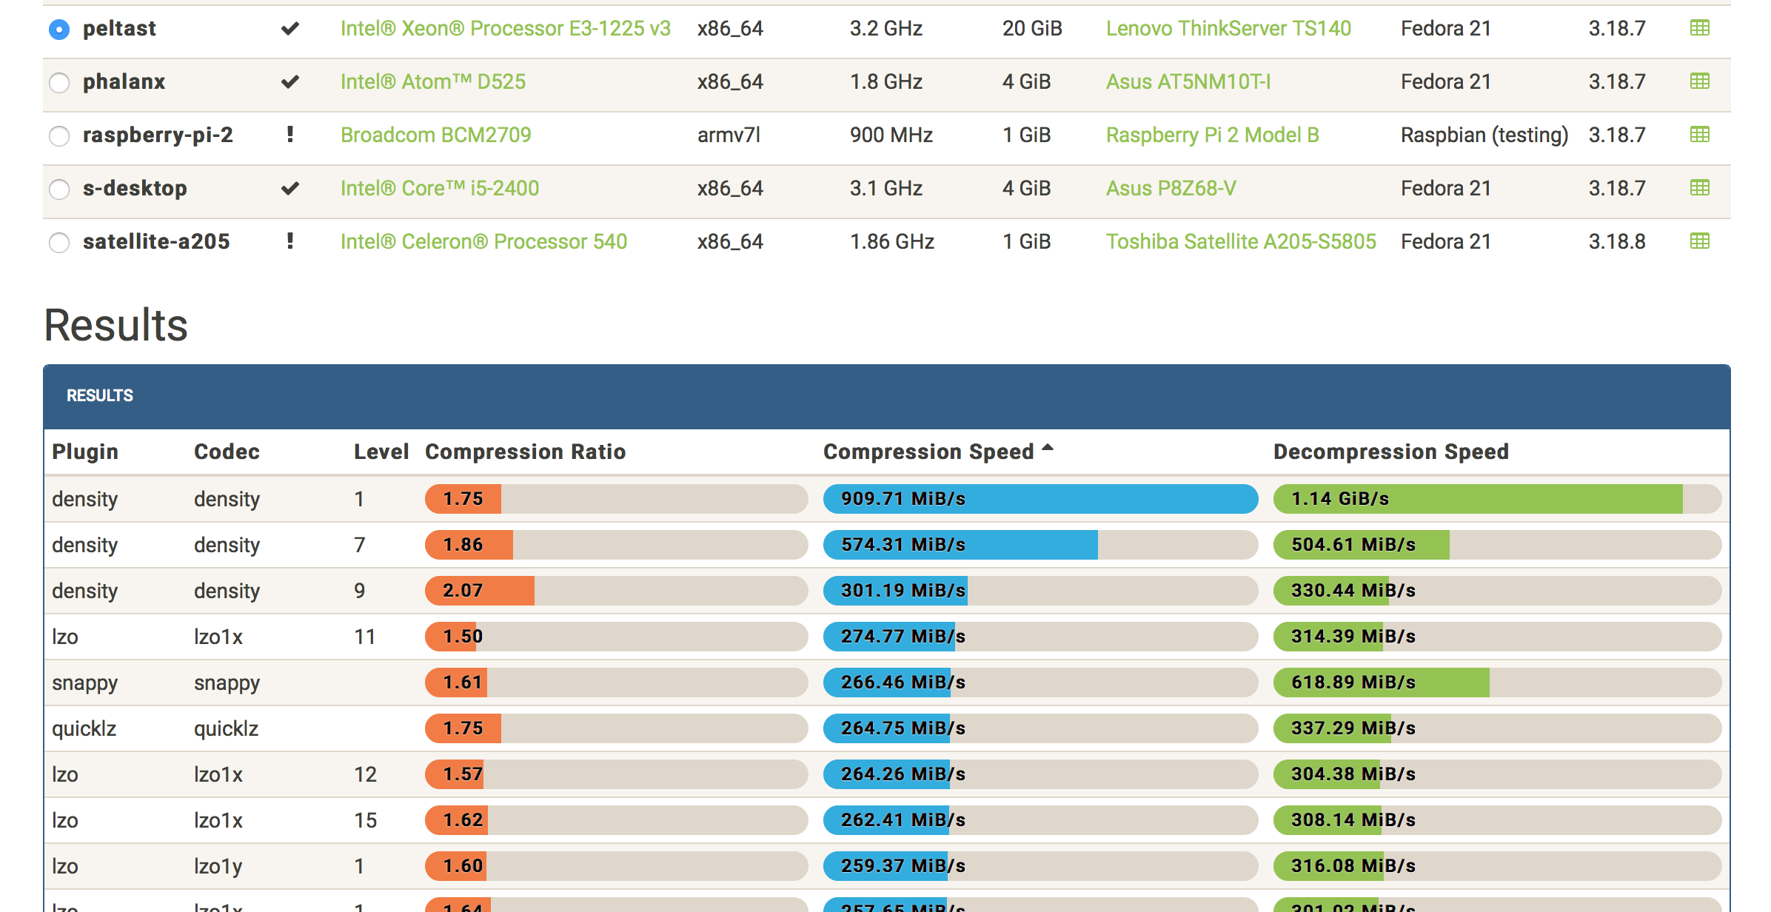Image resolution: width=1771 pixels, height=912 pixels.
Task: Click the Raspberry Pi 2 Model B link
Action: coord(1212,135)
